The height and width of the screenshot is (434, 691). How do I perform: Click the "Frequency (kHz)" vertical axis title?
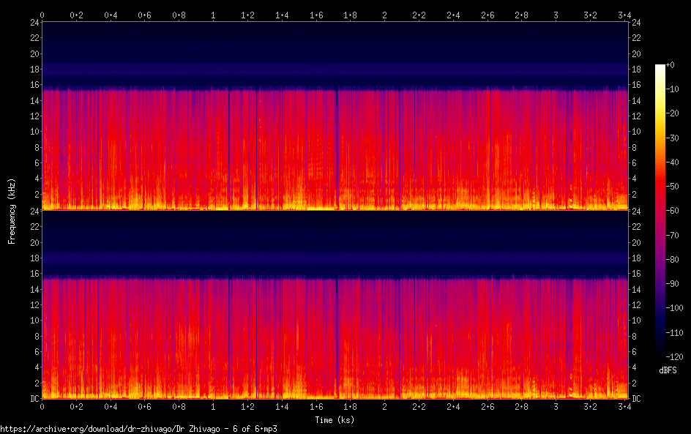[x=12, y=210]
